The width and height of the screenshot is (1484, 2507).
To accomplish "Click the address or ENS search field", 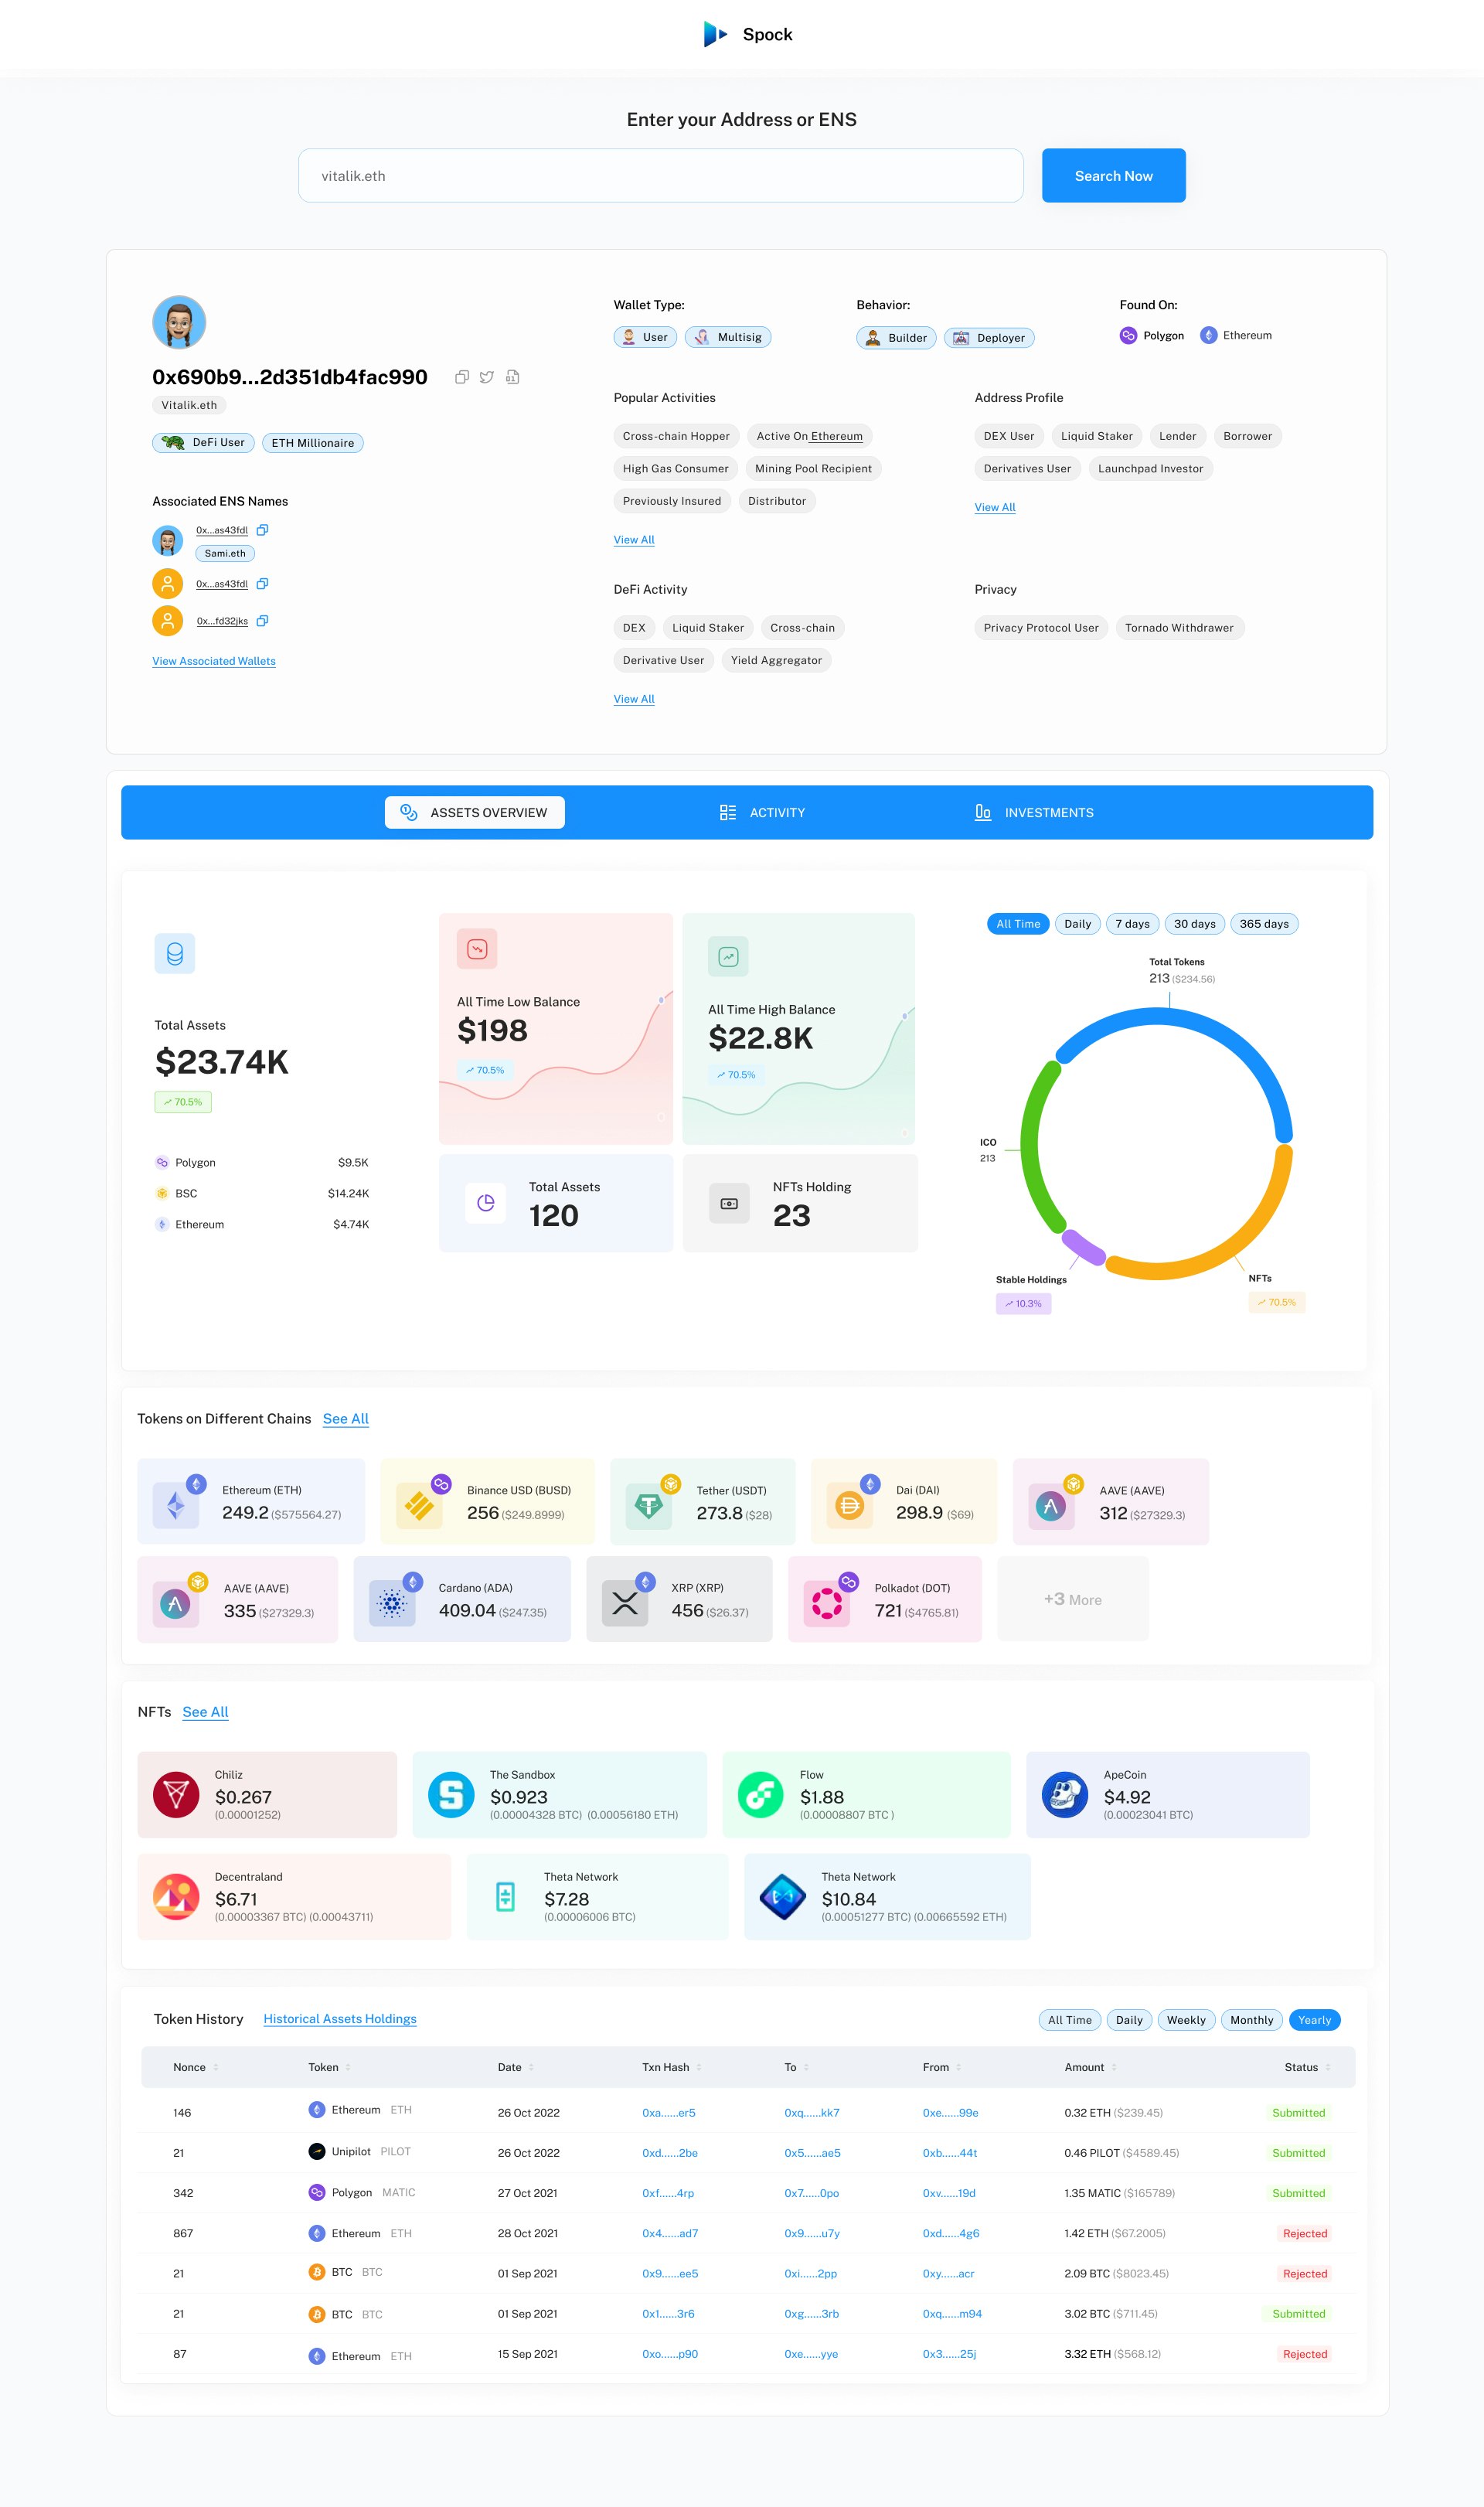I will tap(661, 176).
